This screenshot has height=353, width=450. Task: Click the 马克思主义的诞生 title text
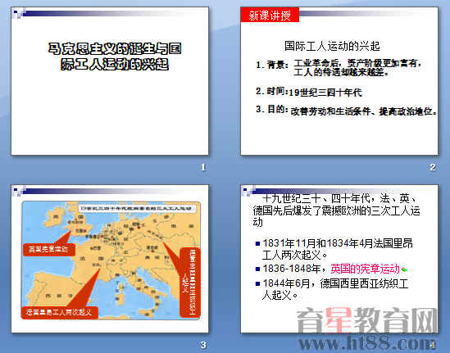pyautogui.click(x=115, y=57)
